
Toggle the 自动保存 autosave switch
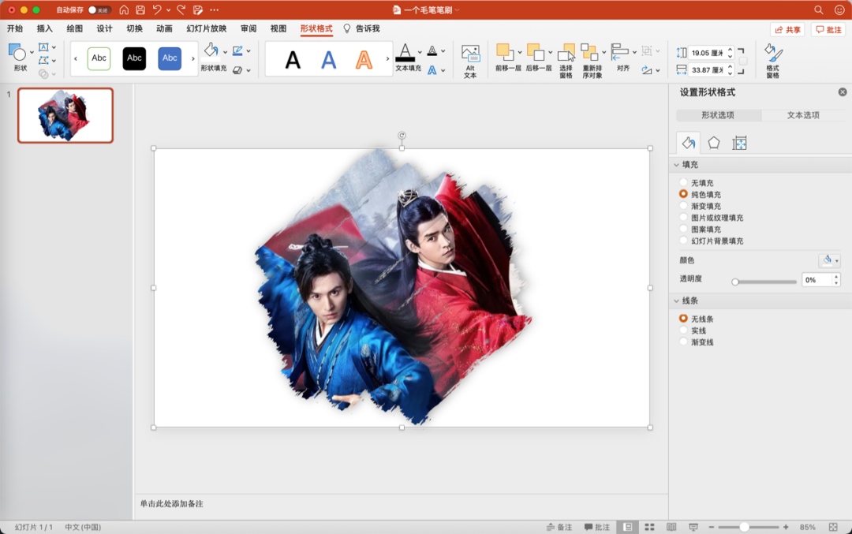99,9
